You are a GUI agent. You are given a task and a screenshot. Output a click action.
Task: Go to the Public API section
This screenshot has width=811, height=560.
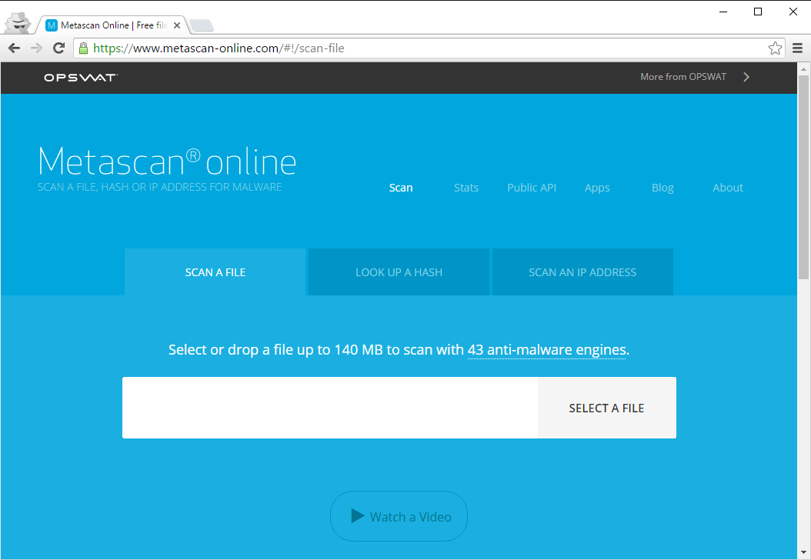(532, 188)
